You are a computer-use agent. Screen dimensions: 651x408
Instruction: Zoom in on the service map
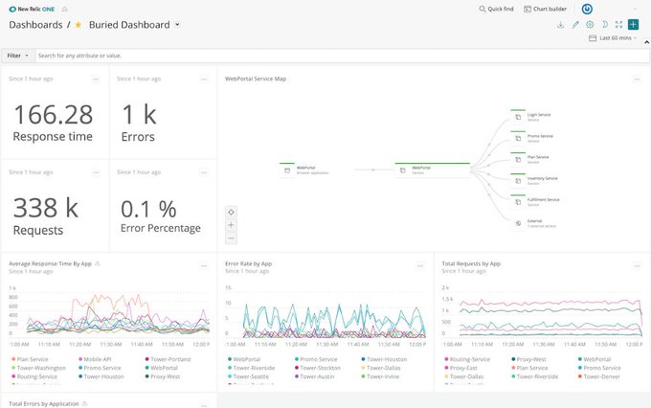click(x=232, y=225)
